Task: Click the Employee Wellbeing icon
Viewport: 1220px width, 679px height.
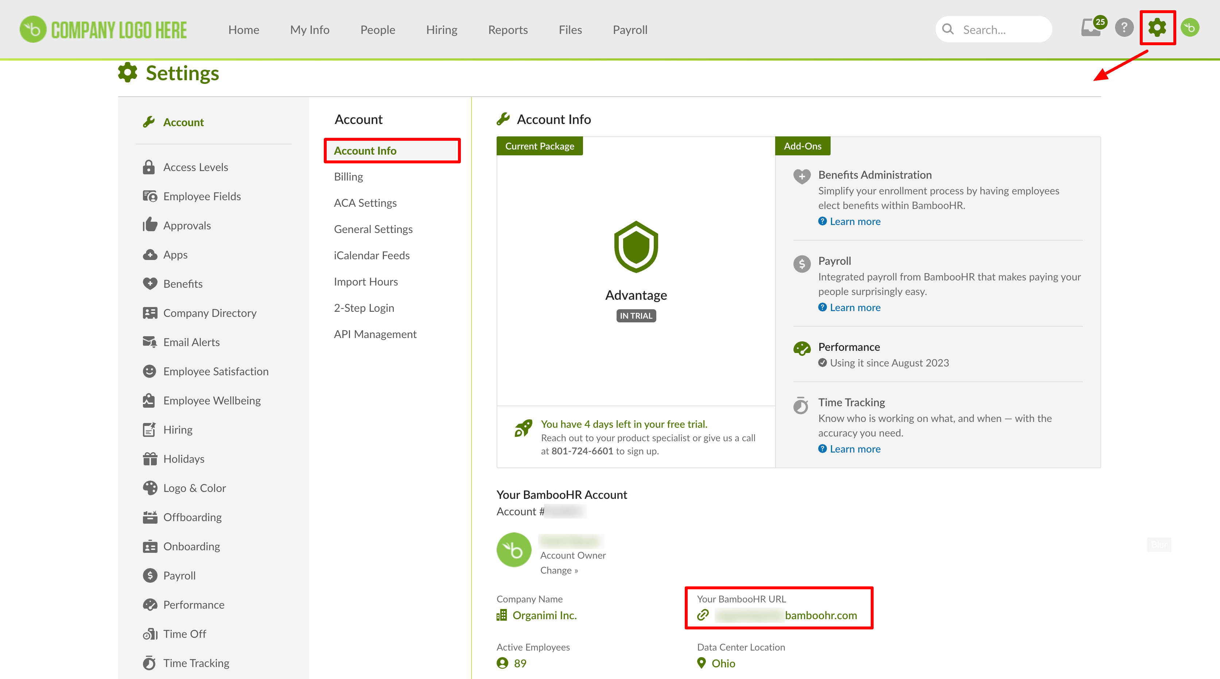Action: [x=149, y=400]
